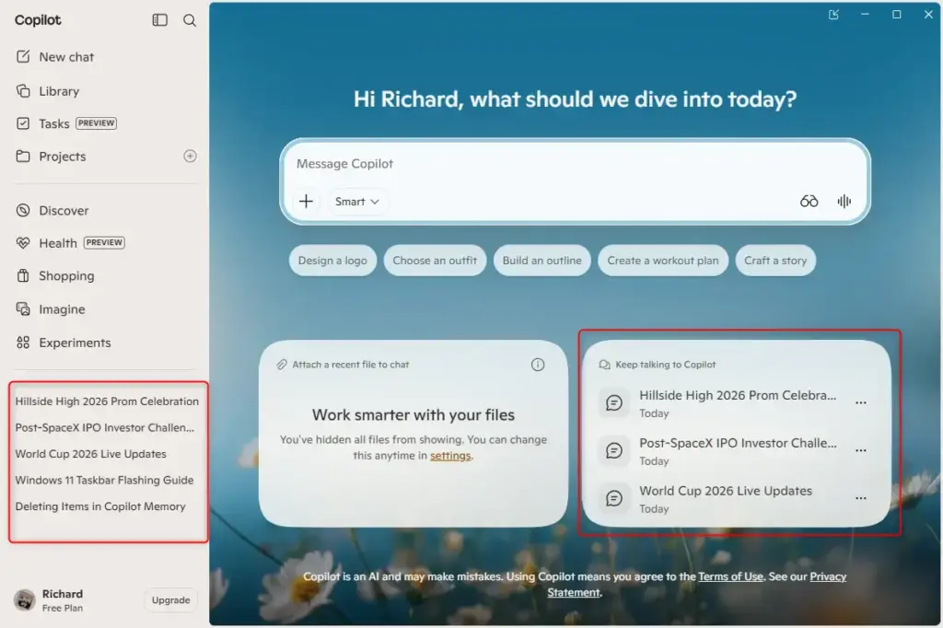Viewport: 943px width, 628px height.
Task: Select the Choose an outfit suggestion
Action: click(x=435, y=261)
